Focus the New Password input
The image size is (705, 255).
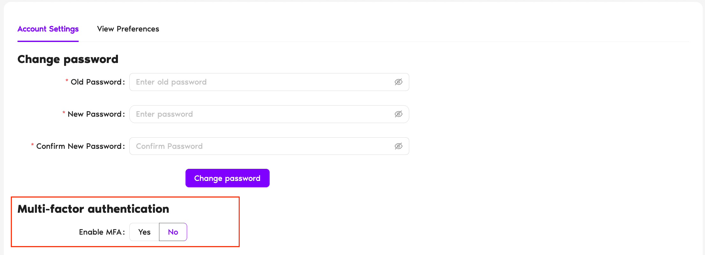coord(255,114)
